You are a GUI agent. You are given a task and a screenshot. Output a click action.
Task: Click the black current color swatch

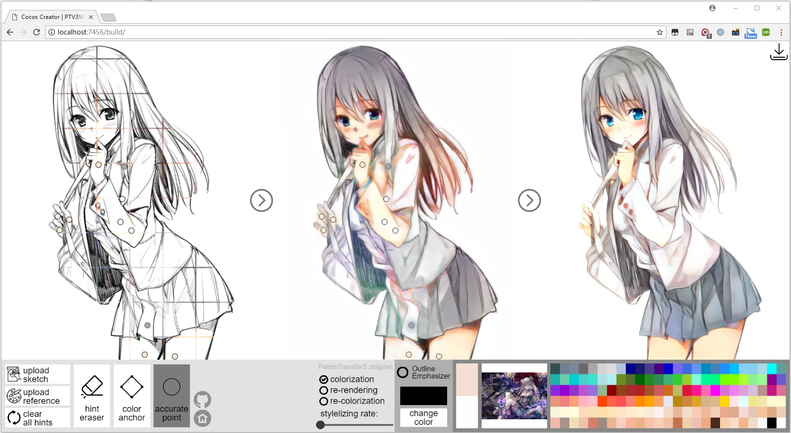423,396
